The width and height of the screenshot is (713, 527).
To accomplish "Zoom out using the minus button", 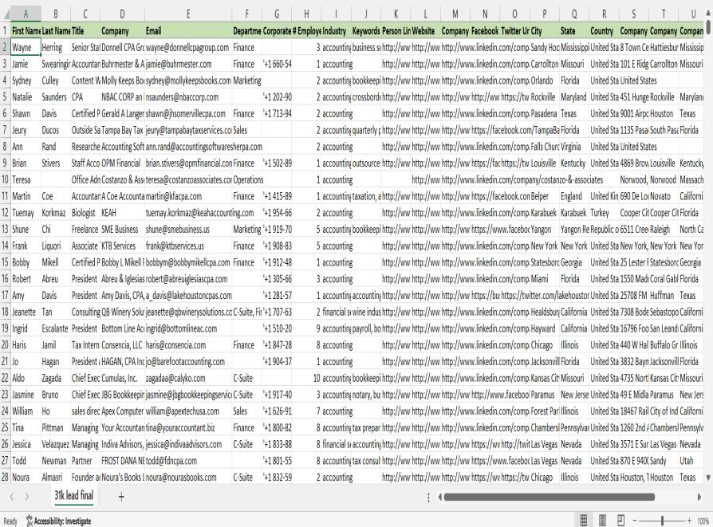I will tap(636, 521).
